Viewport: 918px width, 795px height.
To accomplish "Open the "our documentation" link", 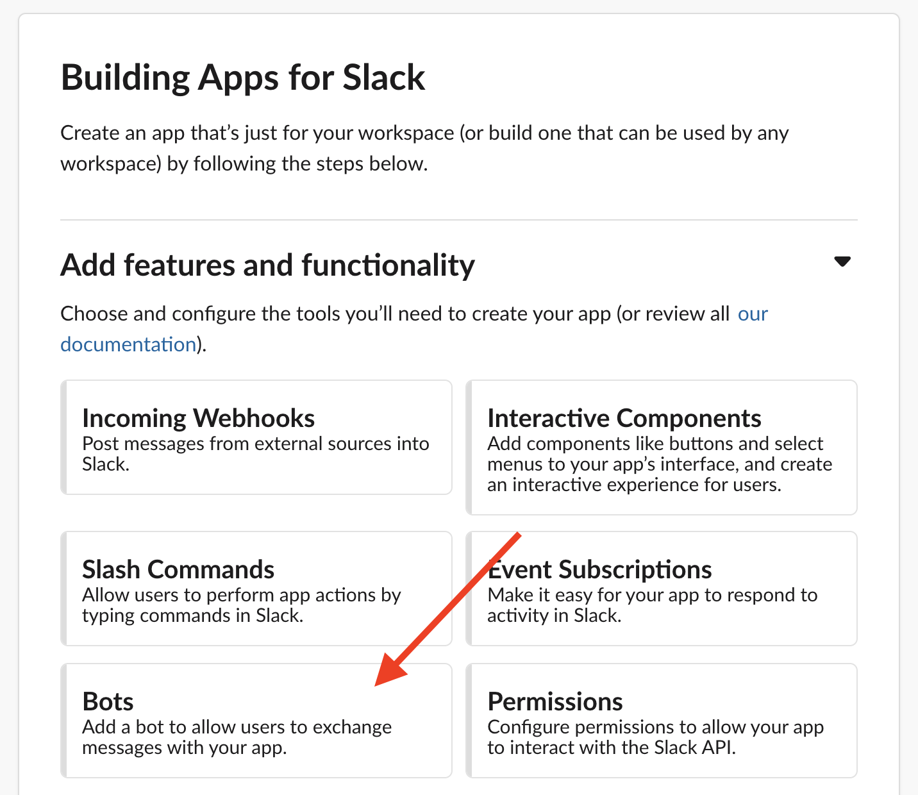I will coord(753,314).
